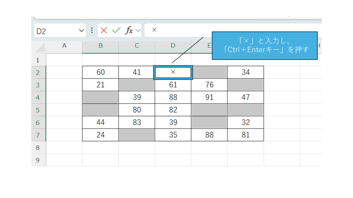This screenshot has width=353, height=198.
Task: Click cell E4 containing 91
Action: (x=209, y=98)
